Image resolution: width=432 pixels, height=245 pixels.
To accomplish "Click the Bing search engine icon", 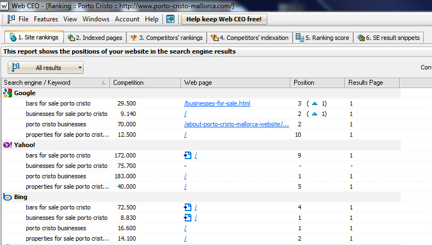I will pyautogui.click(x=8, y=197).
